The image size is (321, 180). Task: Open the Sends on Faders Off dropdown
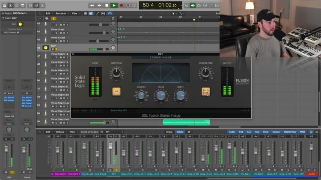click(x=114, y=132)
